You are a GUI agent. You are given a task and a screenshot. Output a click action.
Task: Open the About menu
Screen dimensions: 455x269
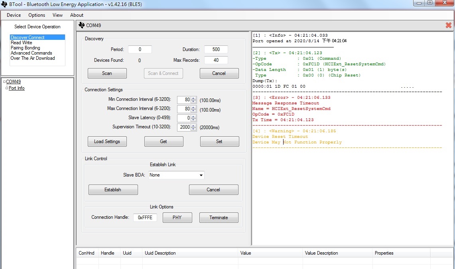[x=77, y=15]
